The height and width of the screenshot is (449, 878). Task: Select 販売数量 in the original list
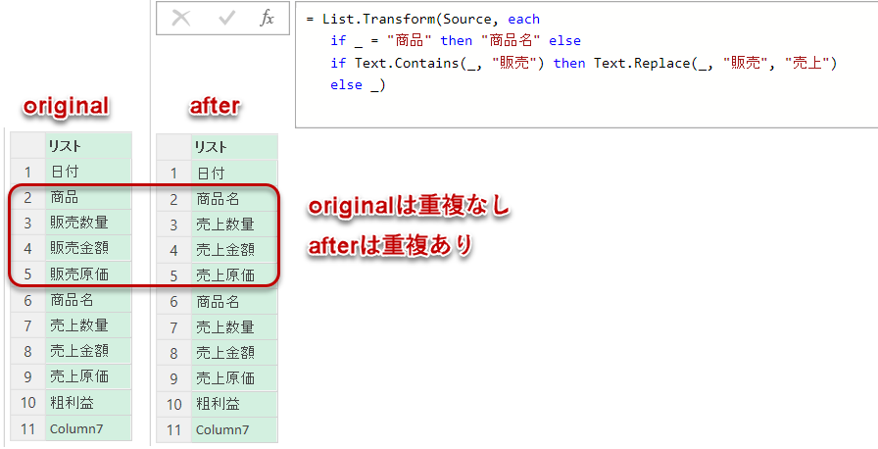(88, 223)
